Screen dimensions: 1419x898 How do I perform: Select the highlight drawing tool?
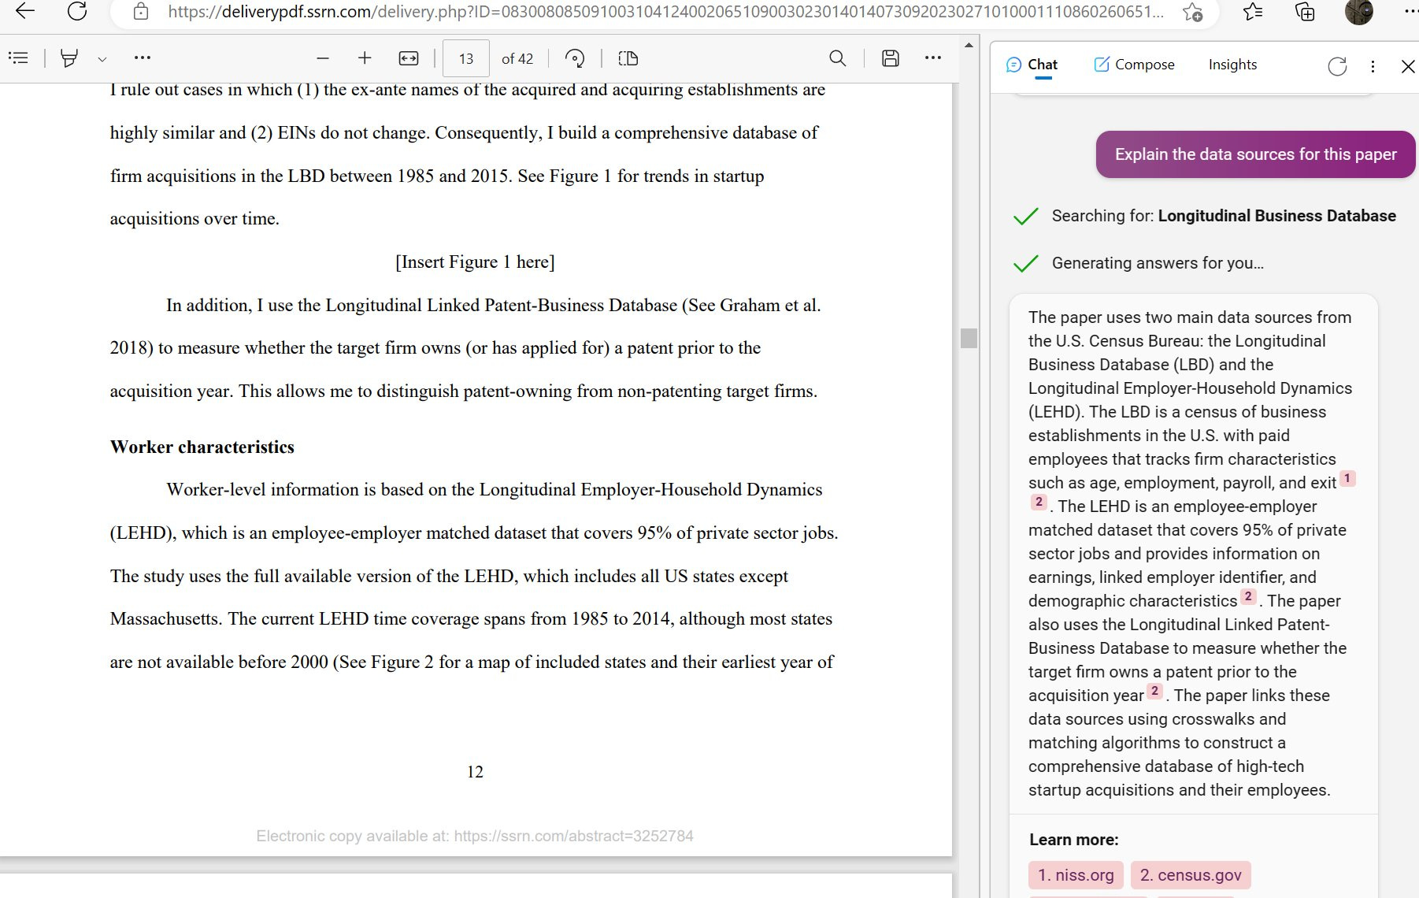click(69, 58)
